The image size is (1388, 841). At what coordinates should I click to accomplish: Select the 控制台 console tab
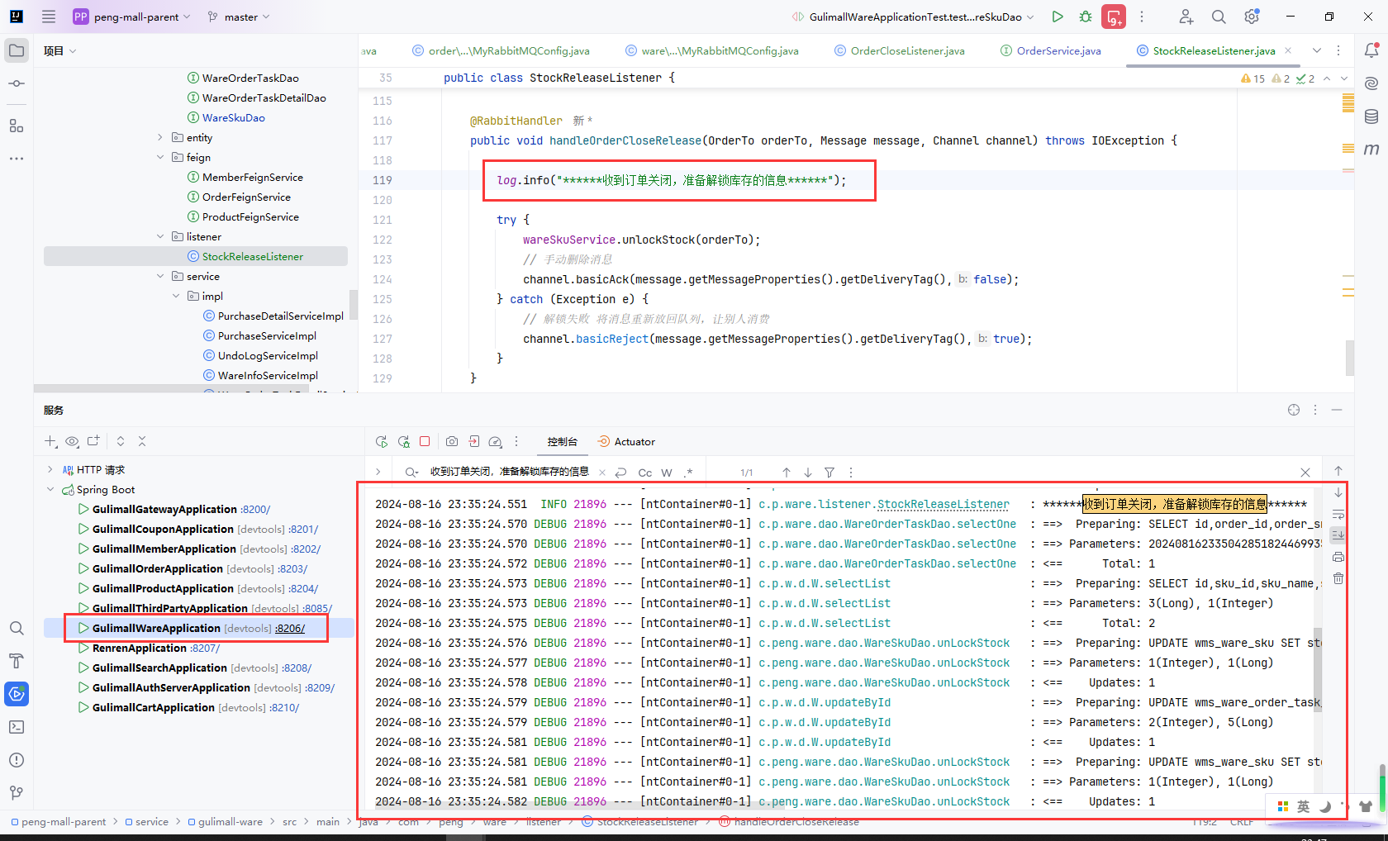[562, 442]
